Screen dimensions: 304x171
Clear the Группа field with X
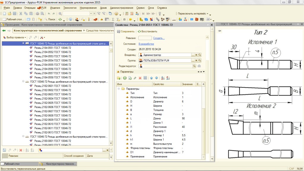coord(196,61)
